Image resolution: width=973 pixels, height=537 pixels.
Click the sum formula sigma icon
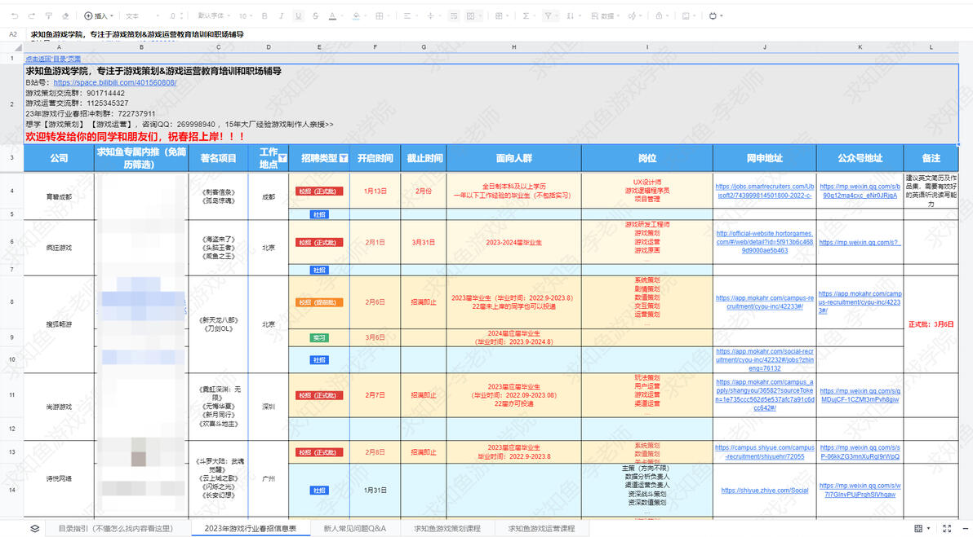tap(526, 16)
